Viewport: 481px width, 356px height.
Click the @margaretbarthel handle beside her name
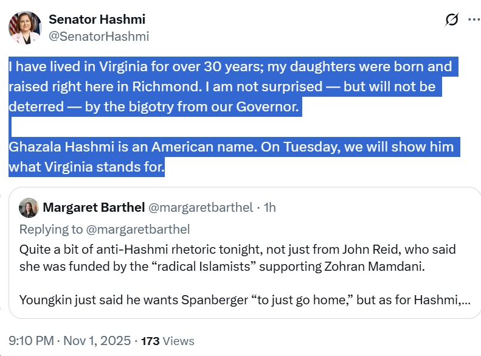(201, 208)
